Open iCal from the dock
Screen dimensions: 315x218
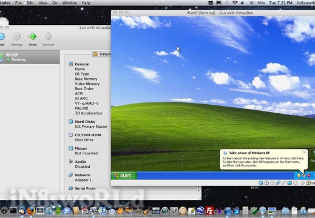tap(85, 211)
